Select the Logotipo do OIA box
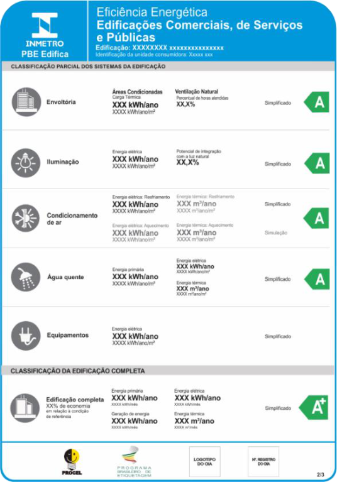337x482 pixels. tap(205, 462)
